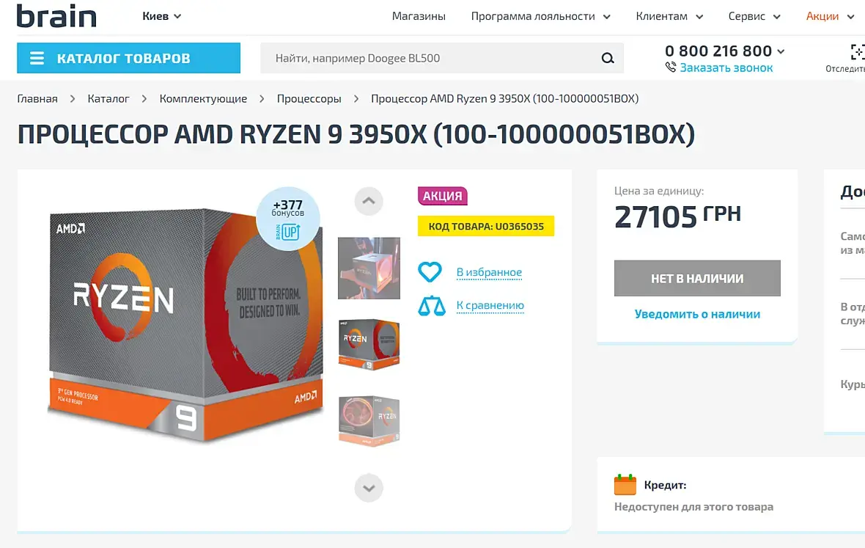Screen dimensions: 865x548
Task: Open the Магазины menu item
Action: (419, 16)
